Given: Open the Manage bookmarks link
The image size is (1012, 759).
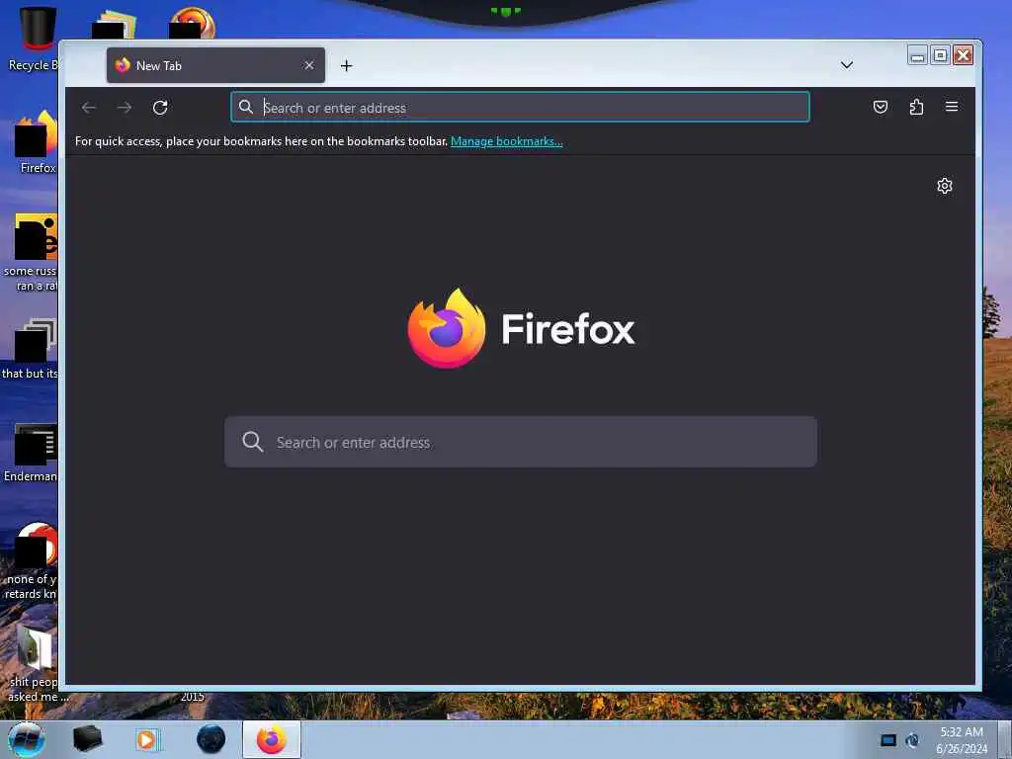Looking at the screenshot, I should coord(507,141).
